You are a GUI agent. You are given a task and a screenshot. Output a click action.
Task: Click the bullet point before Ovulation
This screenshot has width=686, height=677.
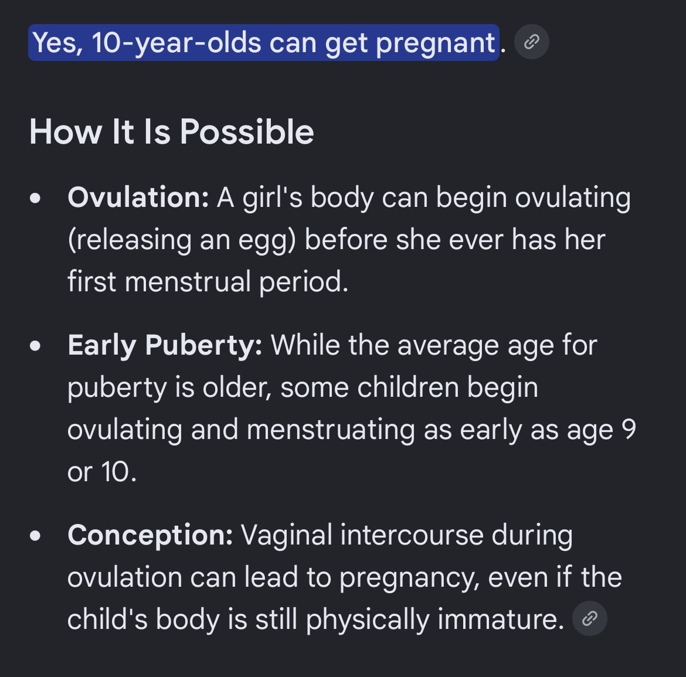tap(35, 198)
